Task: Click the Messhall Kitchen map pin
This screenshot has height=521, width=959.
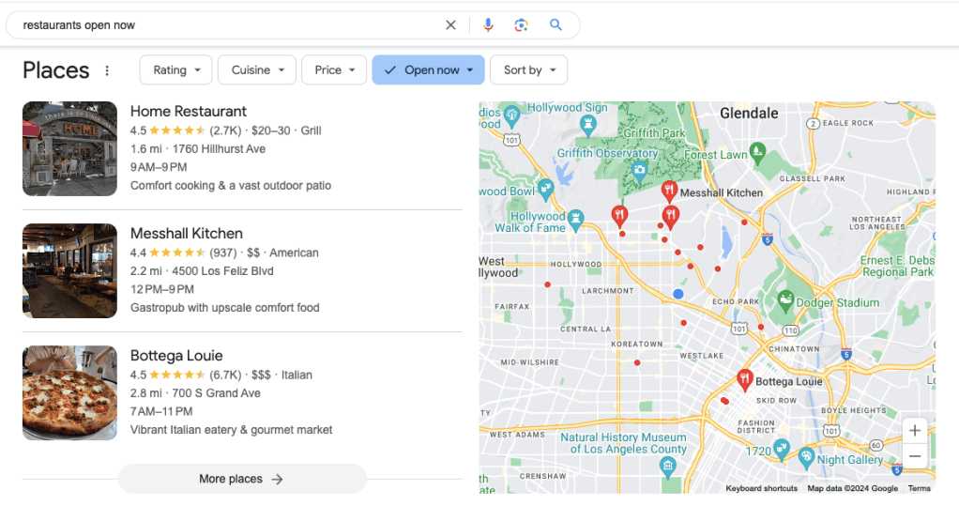Action: coord(669,192)
